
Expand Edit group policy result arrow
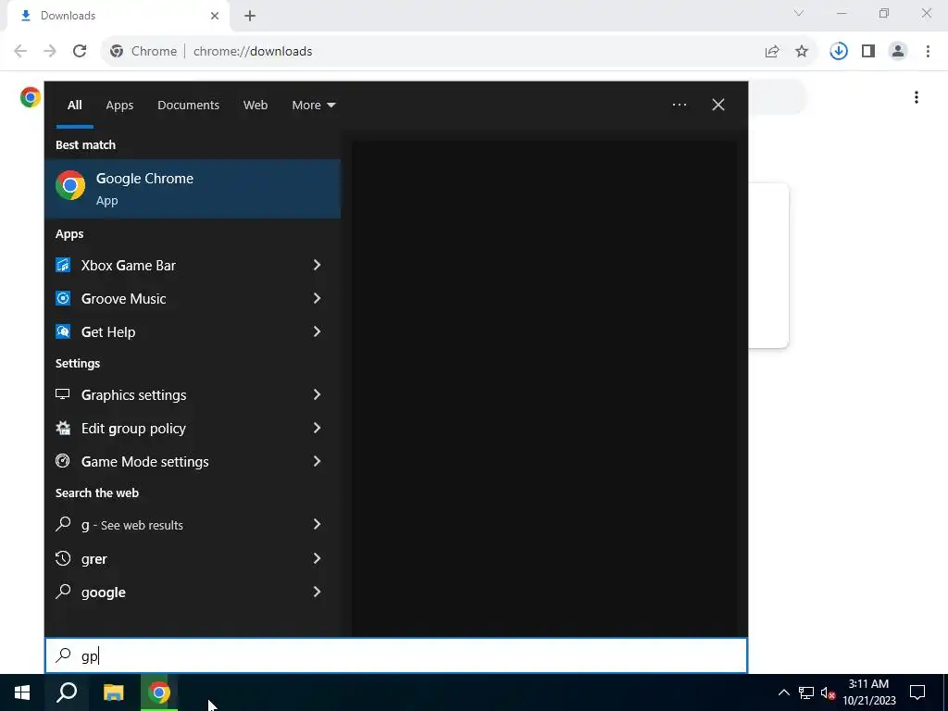pyautogui.click(x=317, y=428)
